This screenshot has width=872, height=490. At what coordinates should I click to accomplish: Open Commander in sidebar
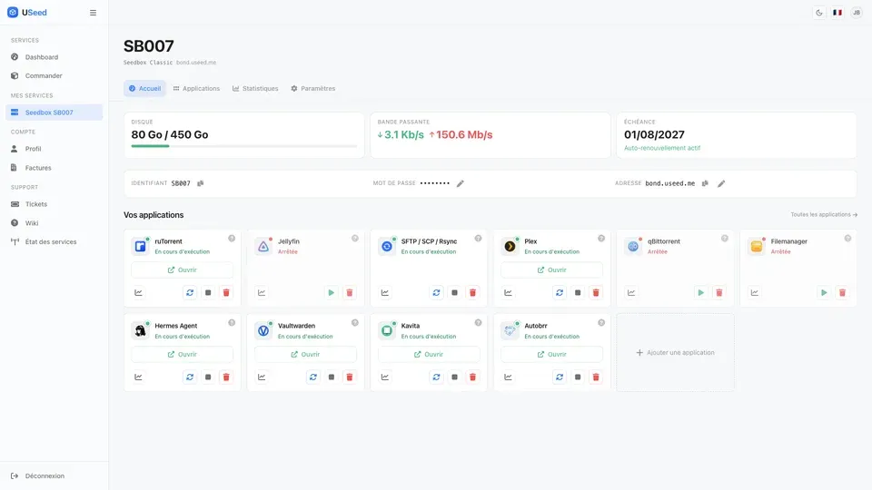click(54, 75)
